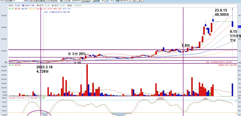Click the tallest red volume bar
Image resolution: width=241 pixels, height=116 pixels.
(87, 80)
